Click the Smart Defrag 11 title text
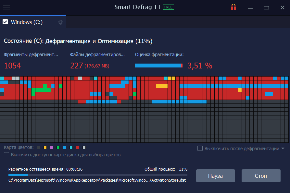 pos(137,7)
